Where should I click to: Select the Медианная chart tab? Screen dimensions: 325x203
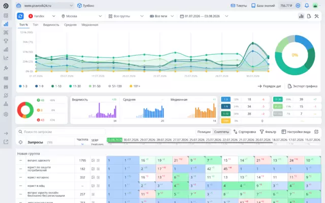pyautogui.click(x=90, y=25)
